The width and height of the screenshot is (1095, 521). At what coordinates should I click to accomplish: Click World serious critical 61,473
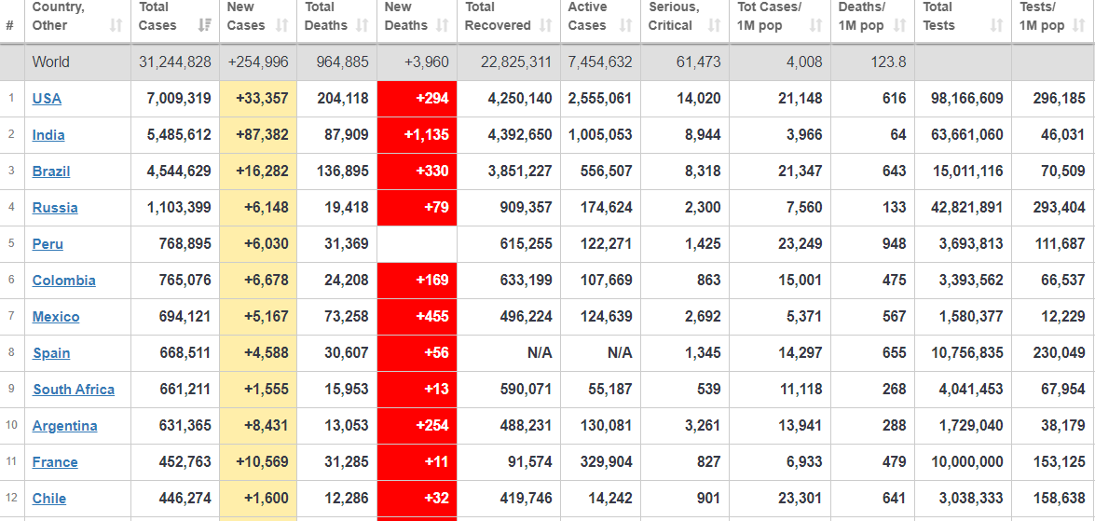tap(698, 62)
